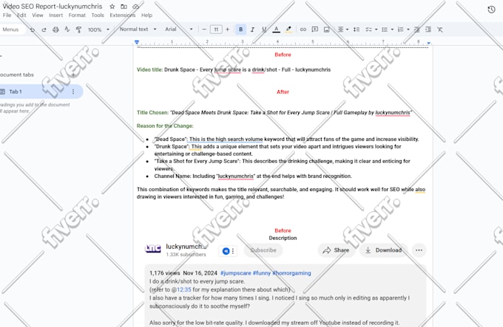503x327 pixels.
Task: Activate the paint format tool
Action: pyautogui.click(x=78, y=30)
